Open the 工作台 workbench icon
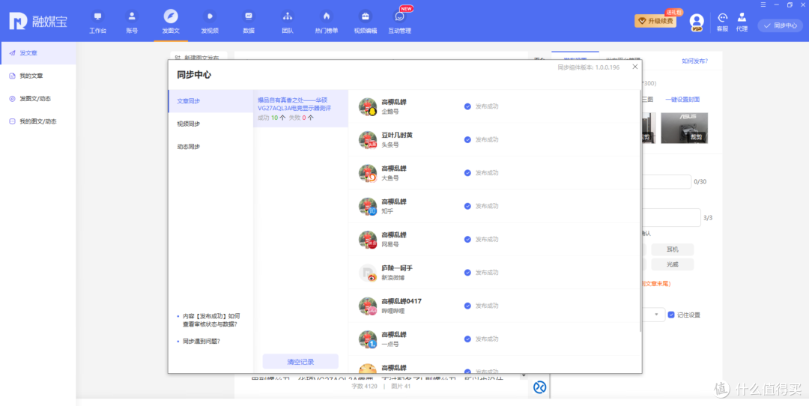Screen dimensions: 809x406 [x=97, y=16]
